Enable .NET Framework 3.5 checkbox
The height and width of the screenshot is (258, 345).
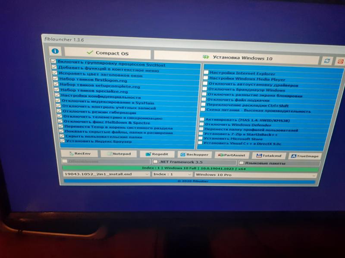tap(156, 162)
